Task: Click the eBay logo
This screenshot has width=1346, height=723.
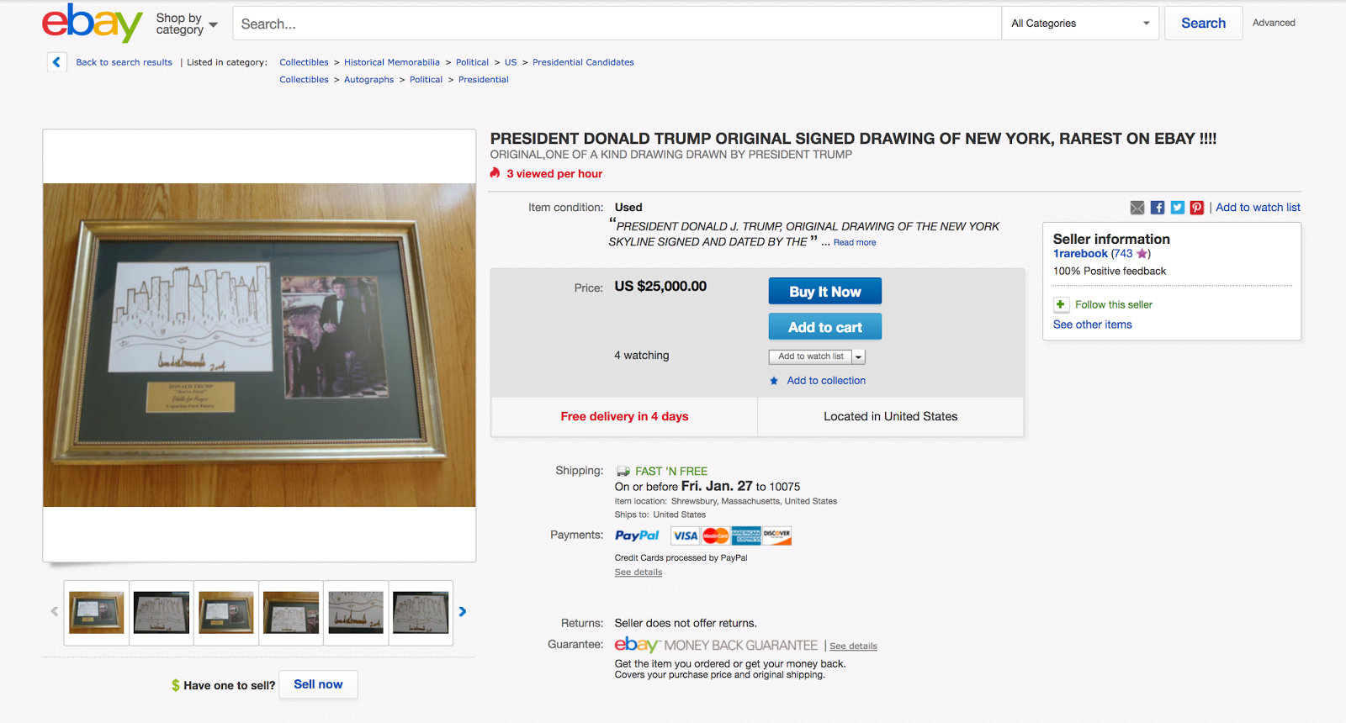Action: tap(93, 23)
